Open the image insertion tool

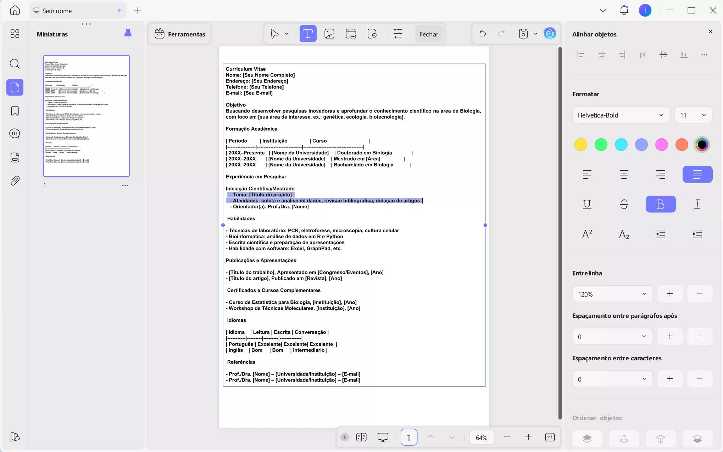click(329, 34)
